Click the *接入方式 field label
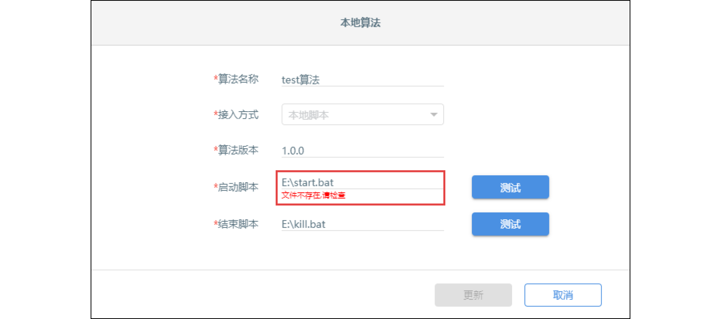The image size is (721, 319). (x=236, y=115)
